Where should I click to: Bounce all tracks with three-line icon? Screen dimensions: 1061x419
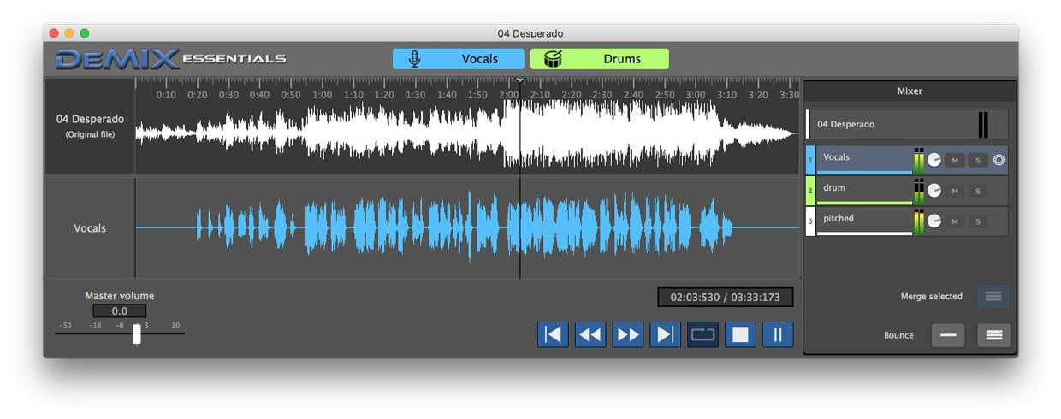click(x=993, y=335)
